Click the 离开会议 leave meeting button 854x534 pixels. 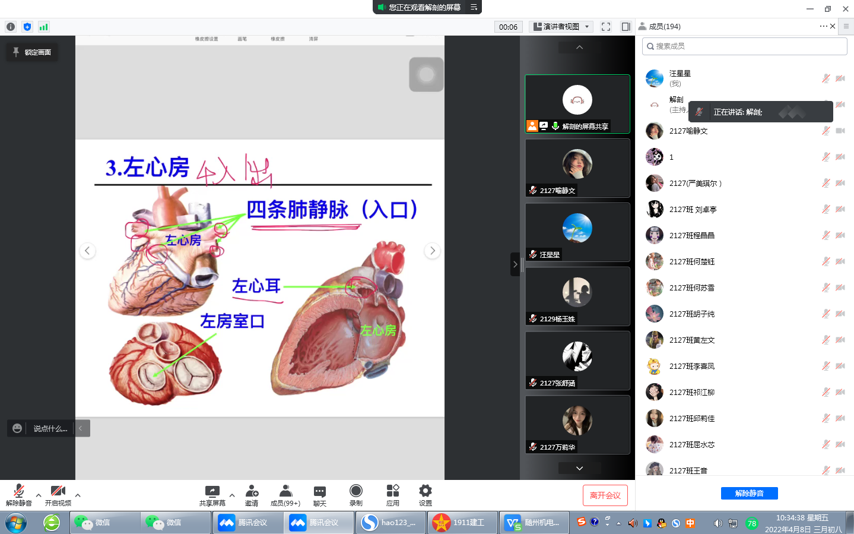[605, 495]
